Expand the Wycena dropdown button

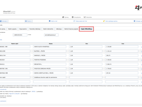29,21
